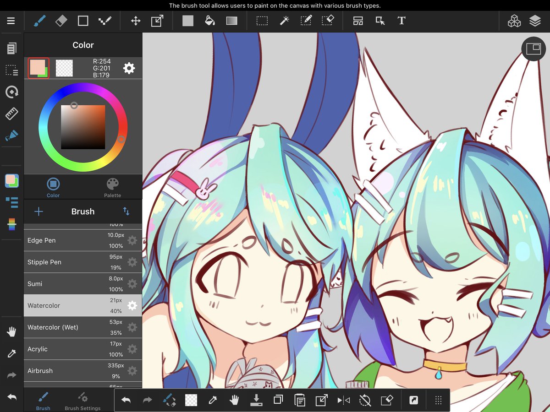550x412 pixels.
Task: Click Redo arrow in left sidebar
Action: 11,375
